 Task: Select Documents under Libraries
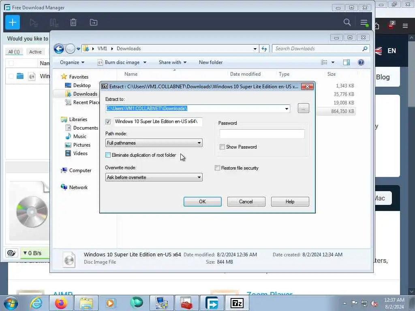pyautogui.click(x=86, y=128)
